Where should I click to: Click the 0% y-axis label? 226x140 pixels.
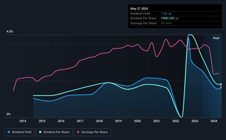click(9, 114)
